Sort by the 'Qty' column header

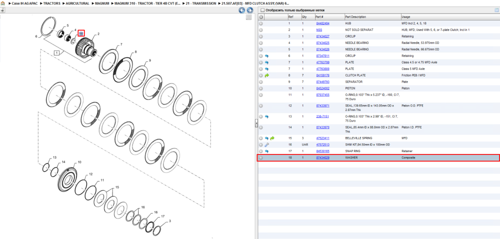pyautogui.click(x=304, y=17)
